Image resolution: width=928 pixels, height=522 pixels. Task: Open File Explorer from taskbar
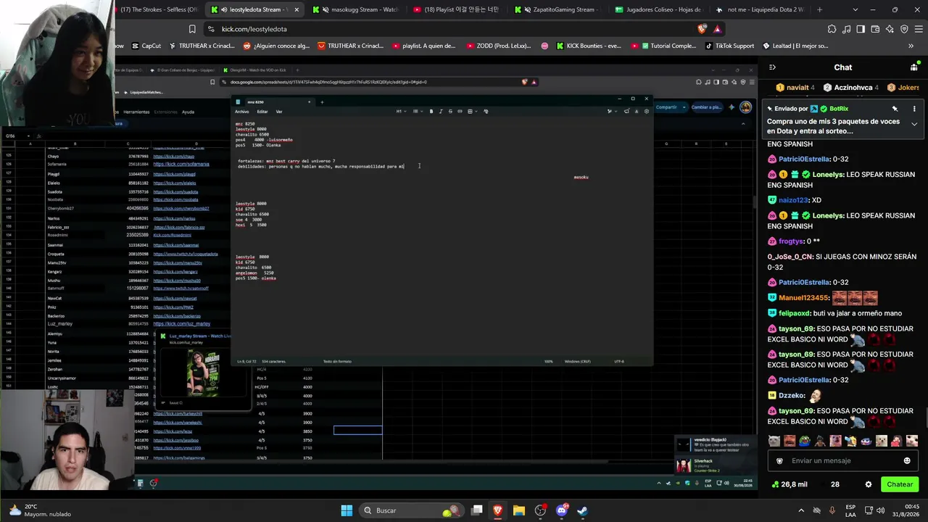(519, 510)
